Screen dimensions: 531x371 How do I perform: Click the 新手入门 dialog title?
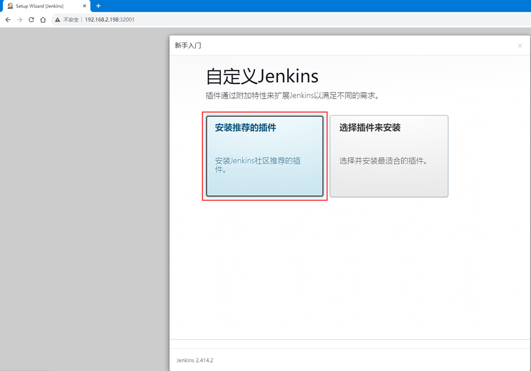coord(188,45)
